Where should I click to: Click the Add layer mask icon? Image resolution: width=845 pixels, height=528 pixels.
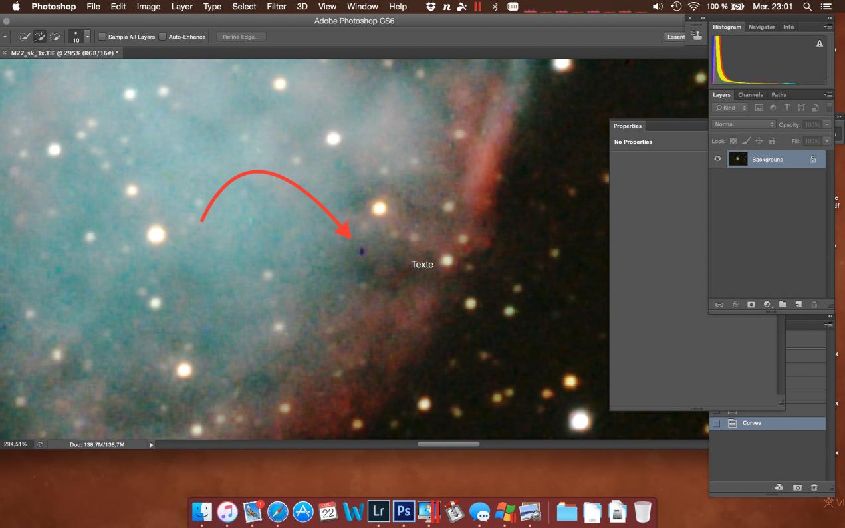(751, 305)
